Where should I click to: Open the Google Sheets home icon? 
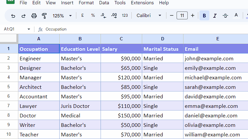[x=10, y=2]
